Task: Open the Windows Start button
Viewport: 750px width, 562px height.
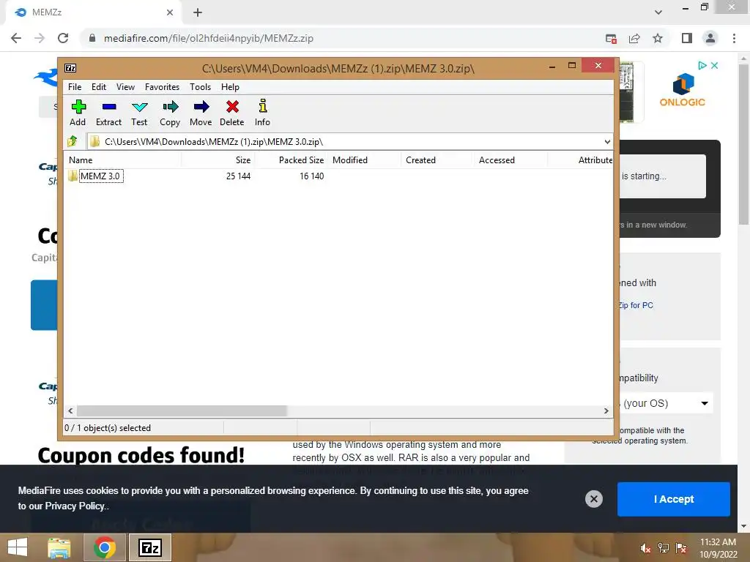Action: [18, 547]
